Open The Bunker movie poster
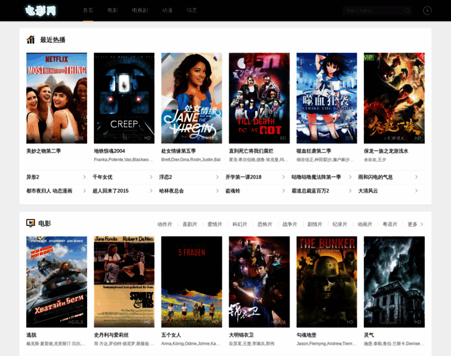The image size is (451, 356). (x=327, y=281)
